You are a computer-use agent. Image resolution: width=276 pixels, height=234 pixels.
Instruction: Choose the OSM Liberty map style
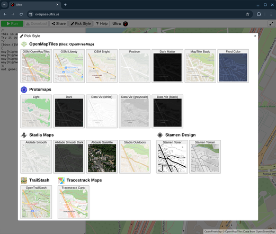69,66
